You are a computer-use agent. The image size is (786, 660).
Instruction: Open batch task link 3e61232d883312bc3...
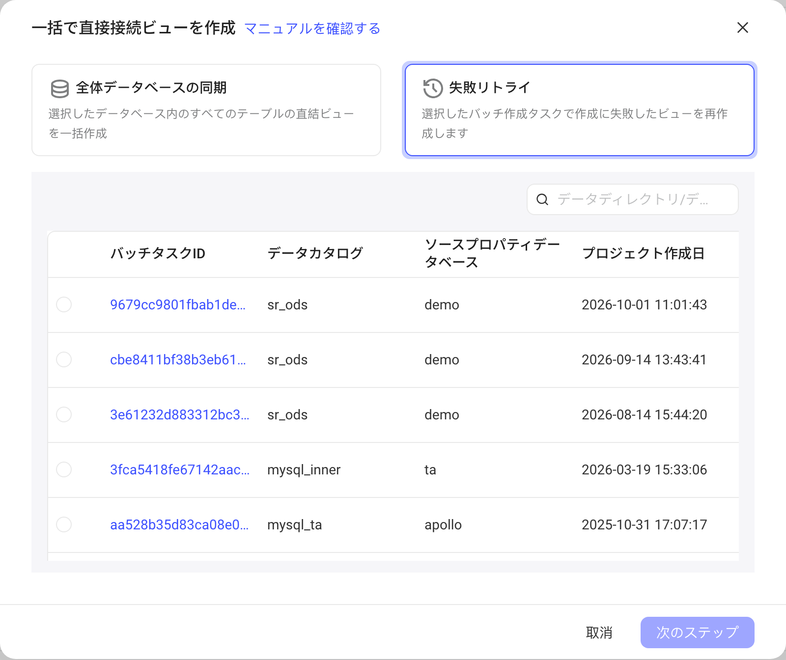[x=180, y=414]
